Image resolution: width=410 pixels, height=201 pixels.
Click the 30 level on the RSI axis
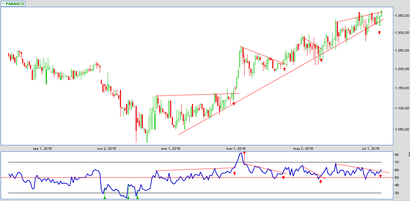[x=397, y=193]
